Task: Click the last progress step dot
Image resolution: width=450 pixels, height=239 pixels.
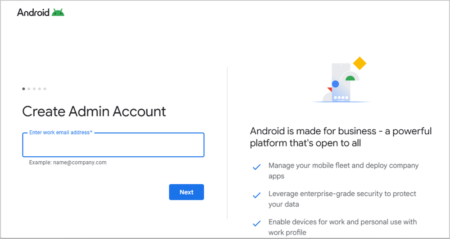Action: 45,89
